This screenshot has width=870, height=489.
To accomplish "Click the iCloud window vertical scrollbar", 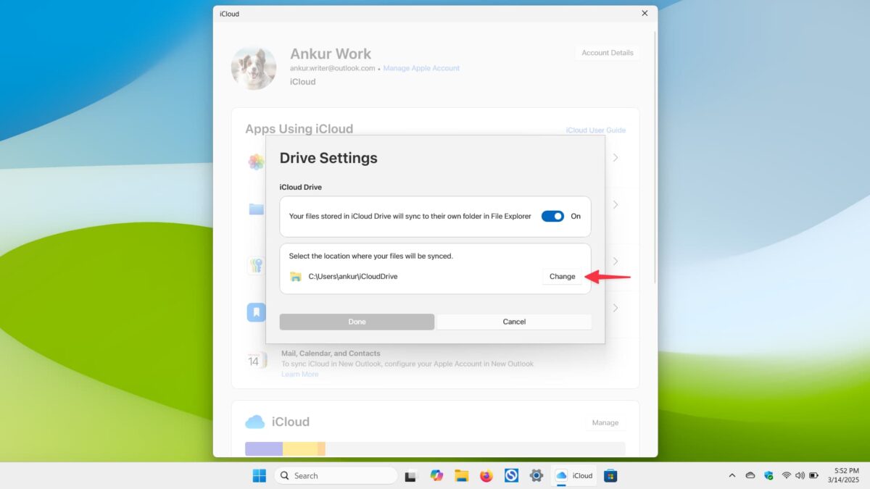I will [x=655, y=156].
